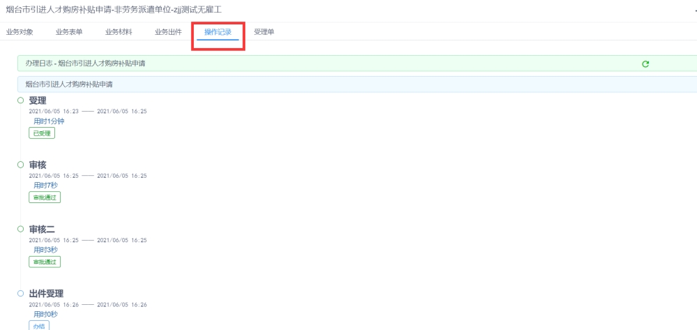
Task: Click the 用时7秒 duration text
Action: (x=46, y=185)
